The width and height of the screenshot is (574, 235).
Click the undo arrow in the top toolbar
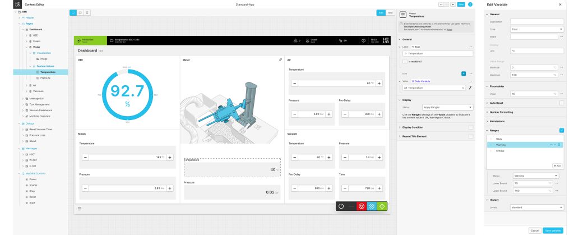coord(441,4)
